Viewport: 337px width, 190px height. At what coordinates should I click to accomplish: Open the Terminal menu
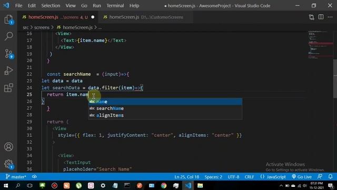coord(115,6)
